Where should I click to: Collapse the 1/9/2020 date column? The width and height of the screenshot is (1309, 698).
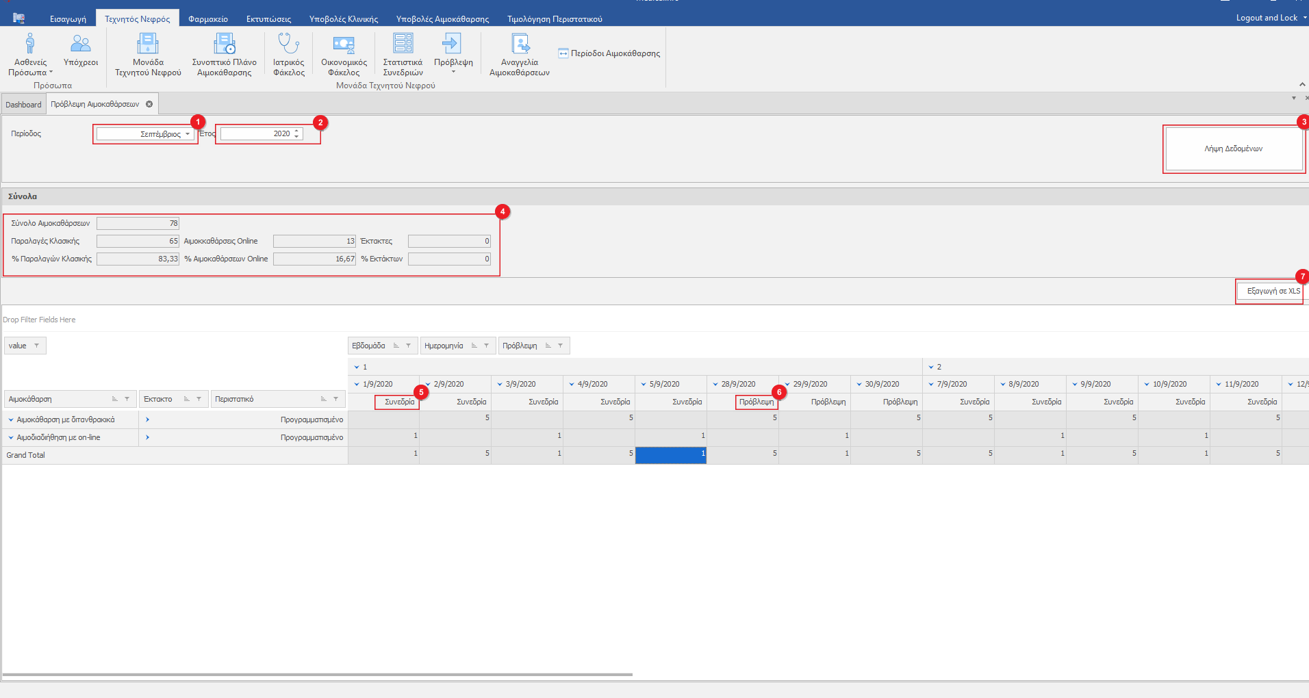[357, 385]
